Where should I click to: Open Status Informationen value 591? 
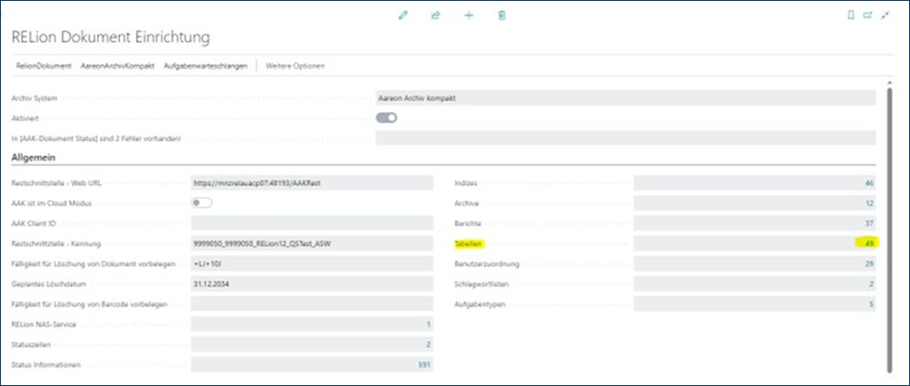[423, 365]
